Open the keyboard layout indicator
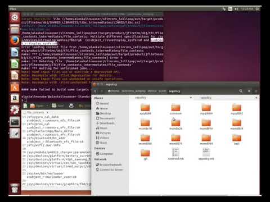Image resolution: width=270 pixels, height=202 pixels. pyautogui.click(x=230, y=9)
